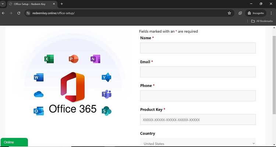Click the Incognito indicator
This screenshot has height=147, width=276.
(256, 13)
